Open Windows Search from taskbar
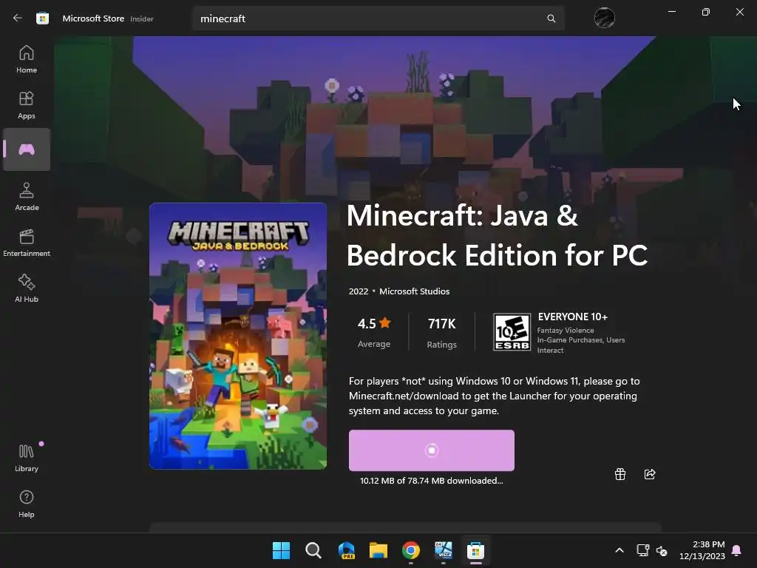Image resolution: width=757 pixels, height=568 pixels. click(x=313, y=550)
